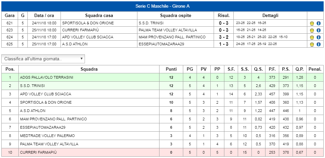Click yellow ball icon for match 624
The width and height of the screenshot is (325, 158).
312,37
